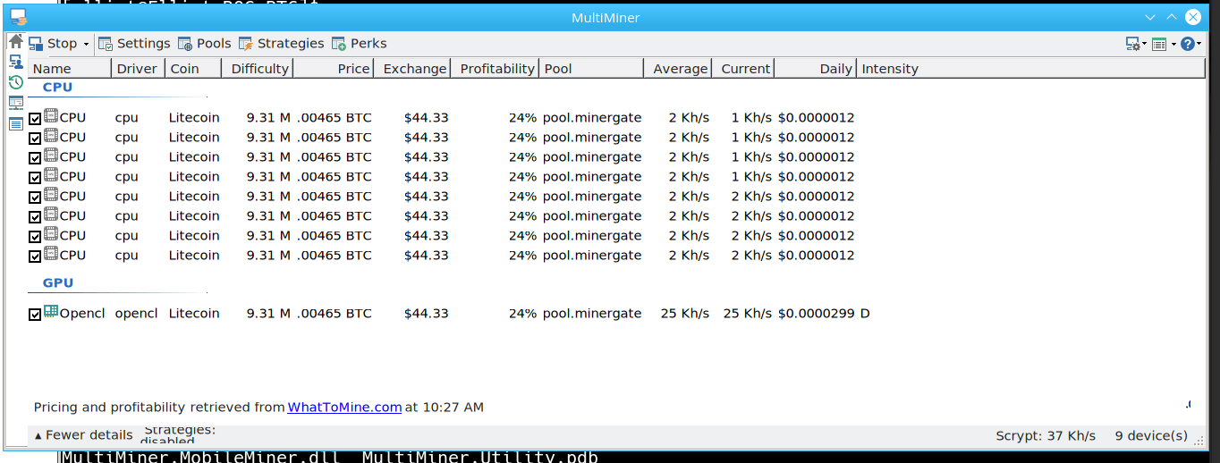
Task: Open the Home view in sidebar
Action: (x=16, y=41)
